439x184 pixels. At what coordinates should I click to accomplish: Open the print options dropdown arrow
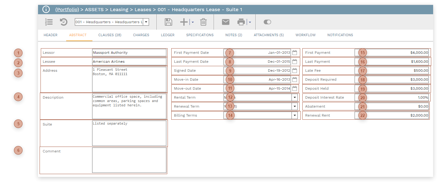pyautogui.click(x=250, y=22)
